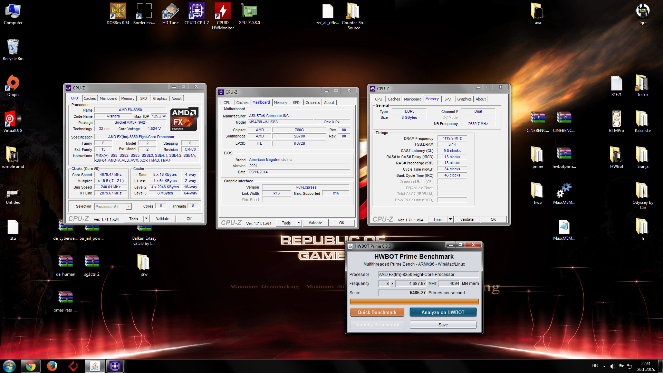Click the HR language indicator in taskbar

595,365
